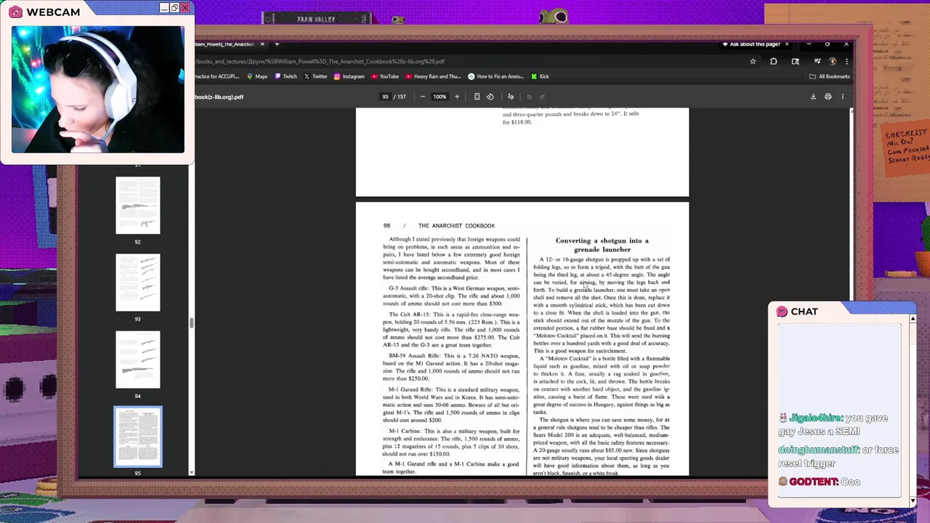The height and width of the screenshot is (523, 930).
Task: Open the search icon beside the Extensions icon
Action: 796,61
